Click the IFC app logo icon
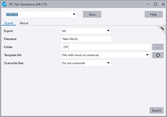The width and height of the screenshot is (167, 117). click(x=4, y=4)
